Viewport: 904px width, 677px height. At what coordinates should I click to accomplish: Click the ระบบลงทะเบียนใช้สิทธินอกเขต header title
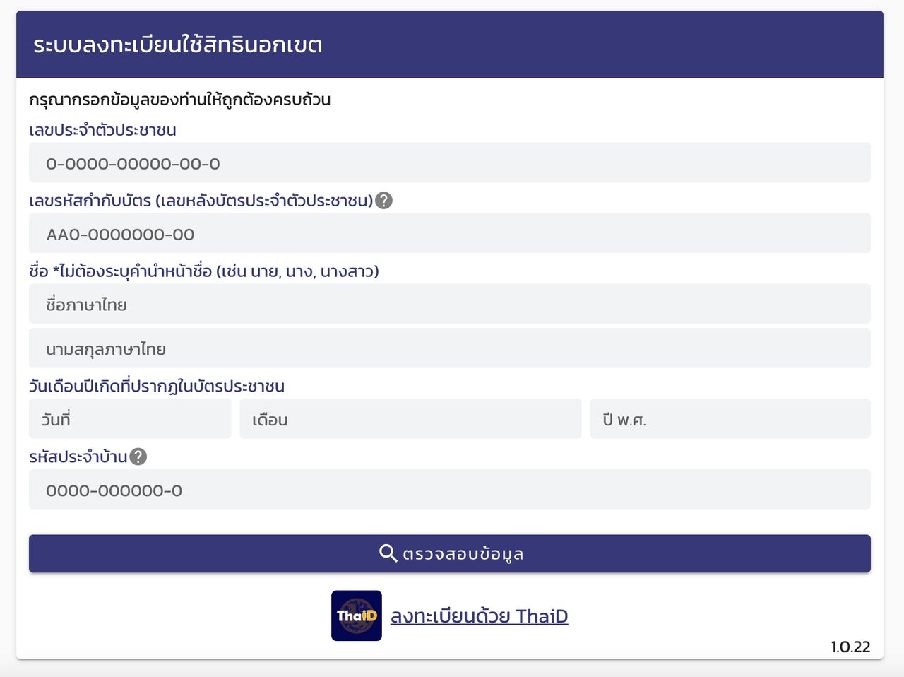tap(177, 45)
